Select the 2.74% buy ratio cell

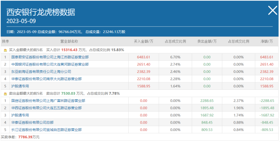[175, 64]
